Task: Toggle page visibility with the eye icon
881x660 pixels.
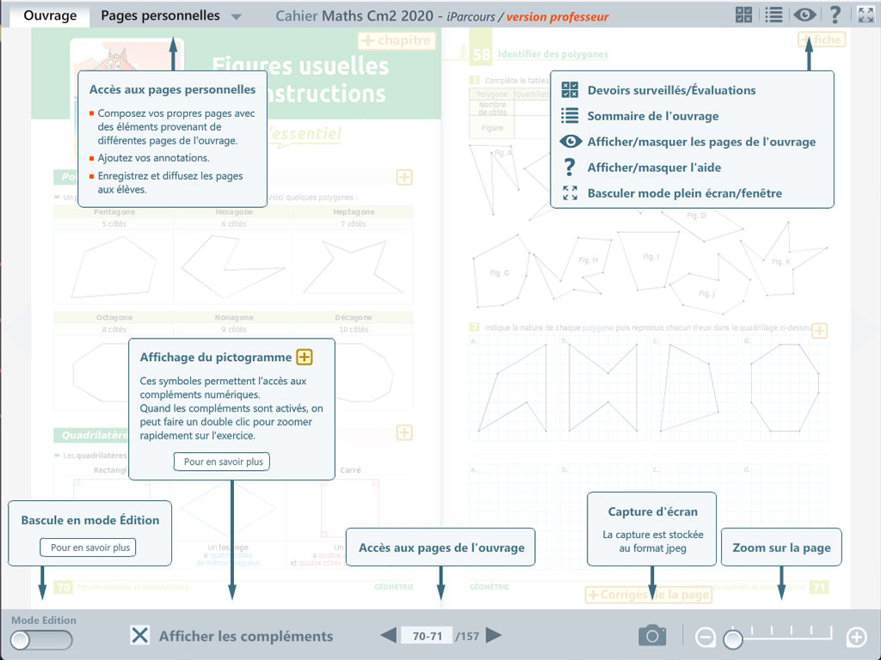Action: coord(804,15)
